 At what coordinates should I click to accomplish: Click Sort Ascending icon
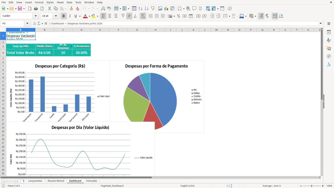tap(141, 9)
